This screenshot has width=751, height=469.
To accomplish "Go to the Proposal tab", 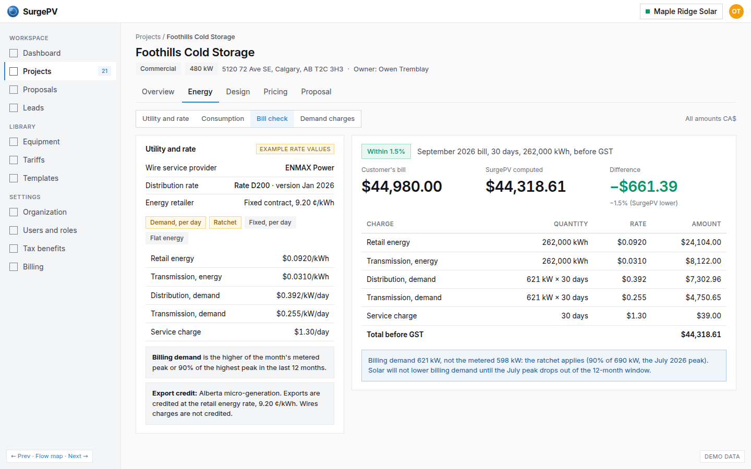I will (316, 92).
